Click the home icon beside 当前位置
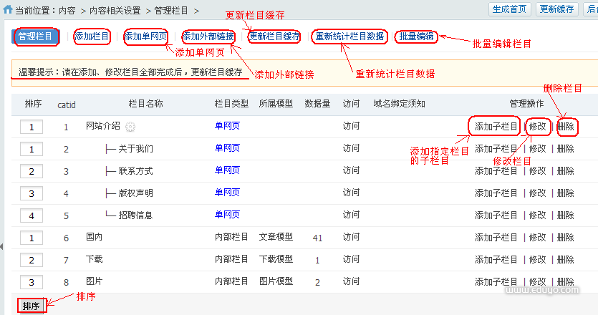Screen dimensions: 598x315 8,11
